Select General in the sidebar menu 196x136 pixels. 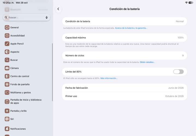coord(26,27)
